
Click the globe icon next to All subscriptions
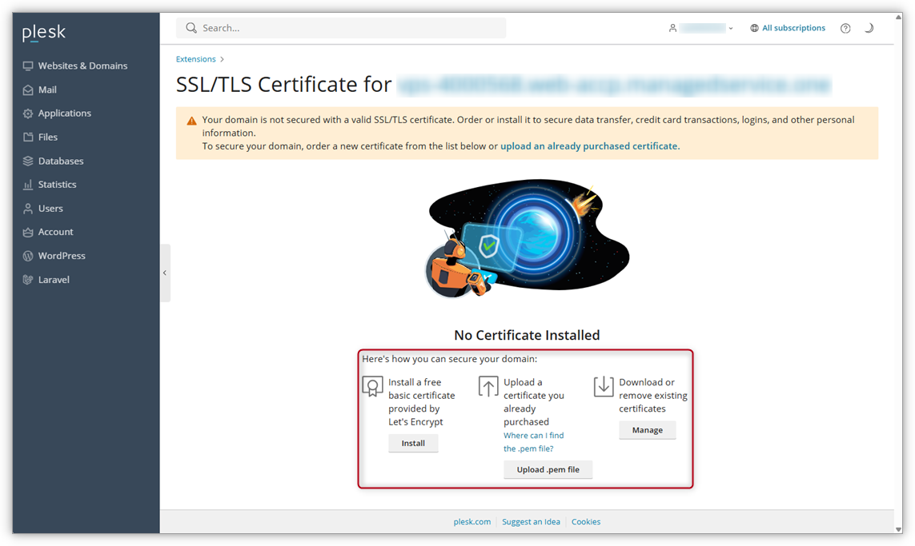point(753,27)
